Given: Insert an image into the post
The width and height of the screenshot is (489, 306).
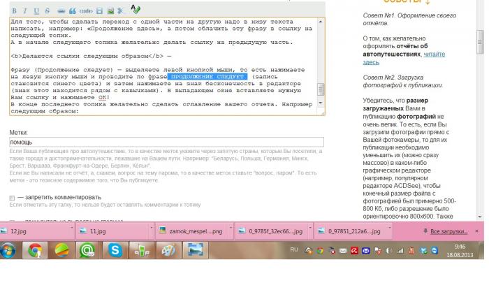Looking at the screenshot, I should 110,10.
